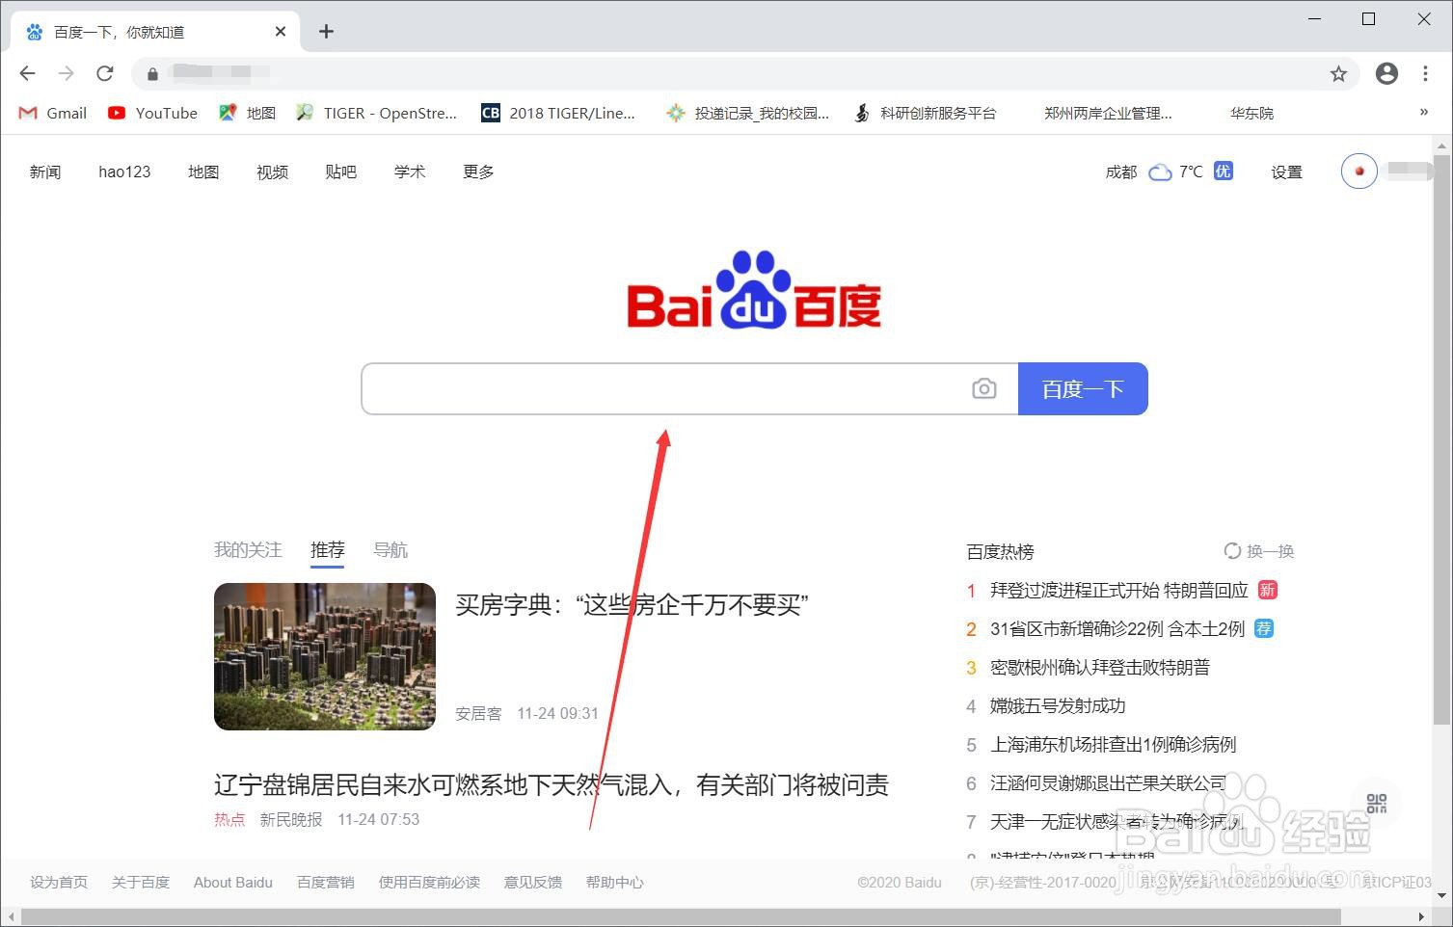Click the 百度一下 search button
Viewport: 1453px width, 927px height.
pyautogui.click(x=1082, y=388)
